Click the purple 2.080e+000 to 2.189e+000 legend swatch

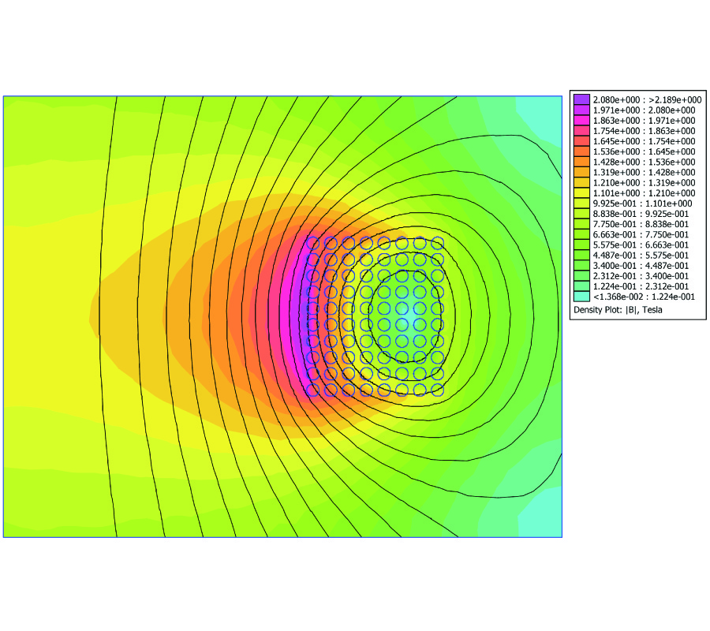coord(581,100)
